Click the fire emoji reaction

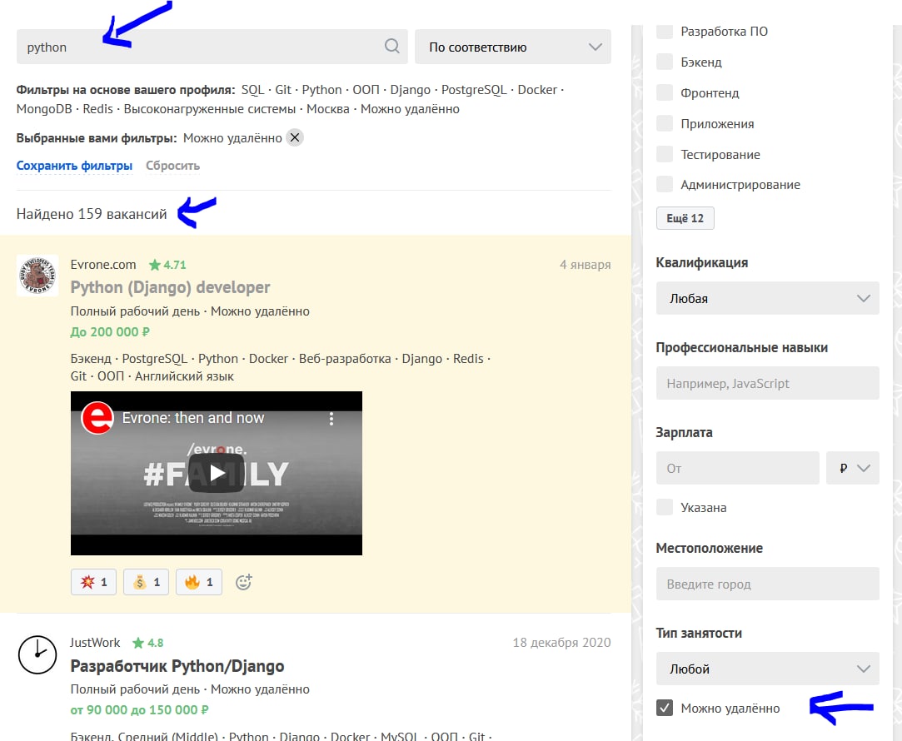click(199, 582)
